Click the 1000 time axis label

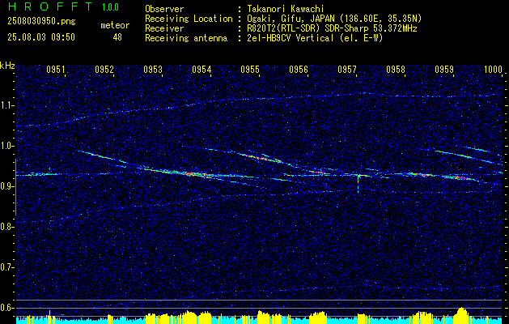pyautogui.click(x=493, y=70)
